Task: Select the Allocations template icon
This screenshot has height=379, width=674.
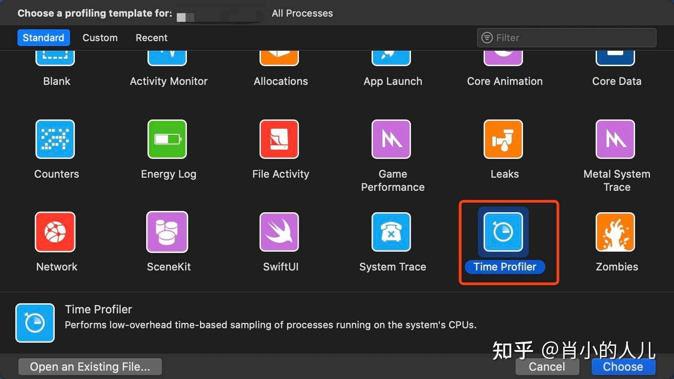Action: tap(279, 58)
